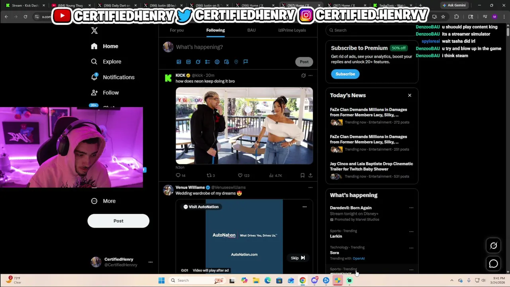Like the KICK post

coord(243,175)
